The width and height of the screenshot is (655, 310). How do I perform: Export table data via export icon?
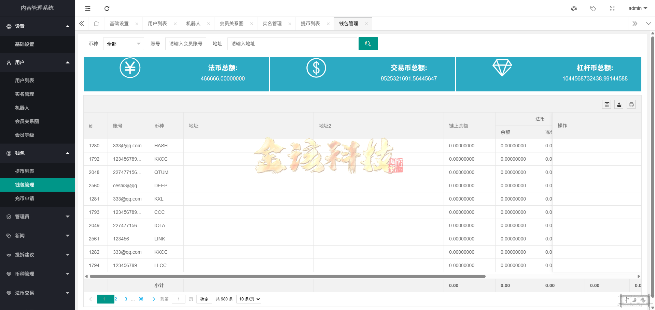pyautogui.click(x=619, y=104)
